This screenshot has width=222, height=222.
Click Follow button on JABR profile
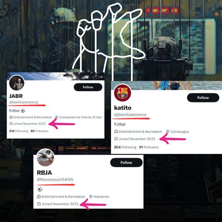click(x=88, y=87)
